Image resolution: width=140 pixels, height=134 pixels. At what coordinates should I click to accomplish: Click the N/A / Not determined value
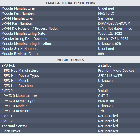pos(115,29)
